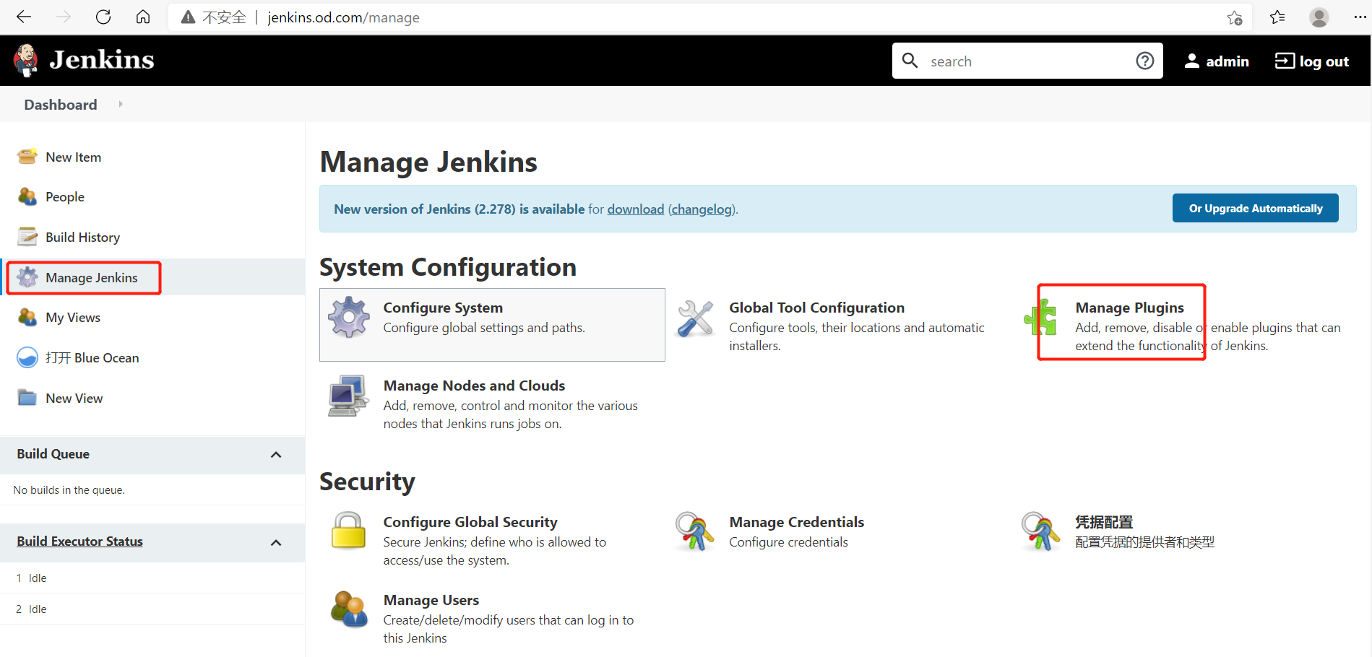Open Manage Users link
This screenshot has width=1372, height=657.
coord(431,600)
